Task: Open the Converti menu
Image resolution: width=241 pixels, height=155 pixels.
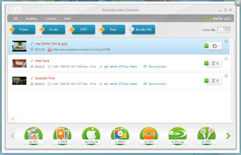Action: 51,19
